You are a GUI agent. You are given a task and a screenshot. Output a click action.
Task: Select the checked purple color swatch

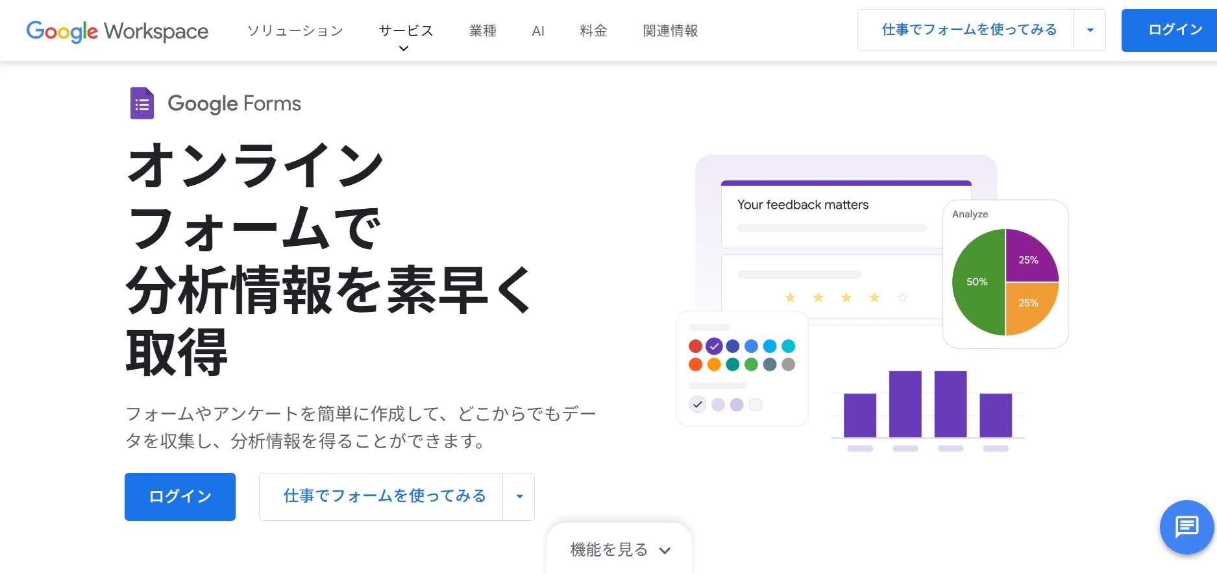click(x=714, y=346)
